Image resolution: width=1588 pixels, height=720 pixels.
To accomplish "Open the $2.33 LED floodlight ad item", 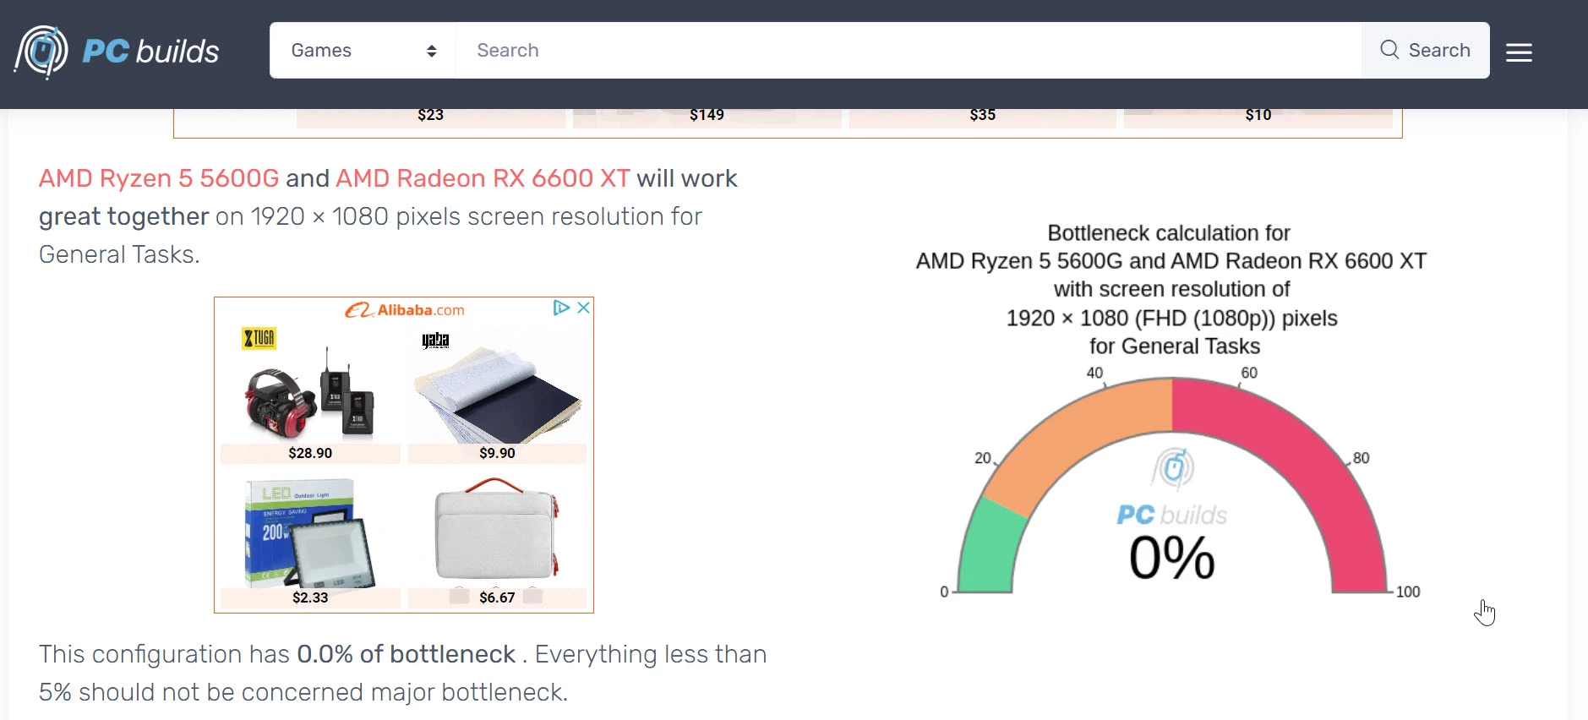I will pyautogui.click(x=310, y=541).
